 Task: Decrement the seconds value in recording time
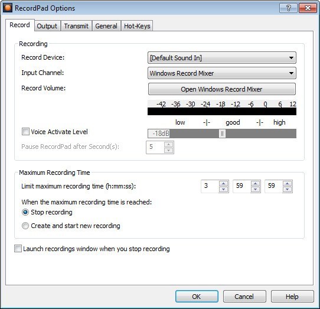pos(287,189)
